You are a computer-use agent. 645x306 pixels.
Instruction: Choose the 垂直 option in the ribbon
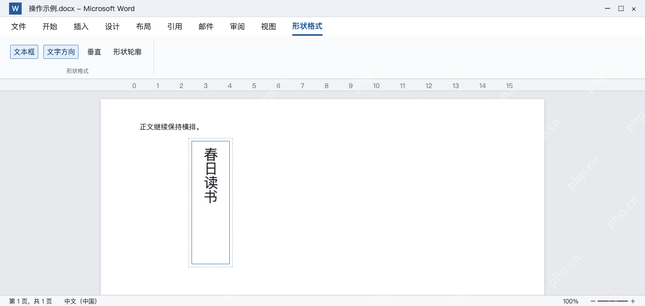94,52
